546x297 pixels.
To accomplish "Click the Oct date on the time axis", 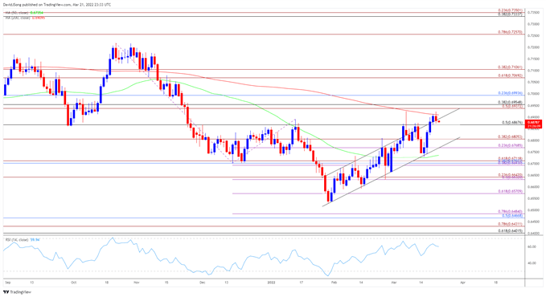I will [x=73, y=283].
